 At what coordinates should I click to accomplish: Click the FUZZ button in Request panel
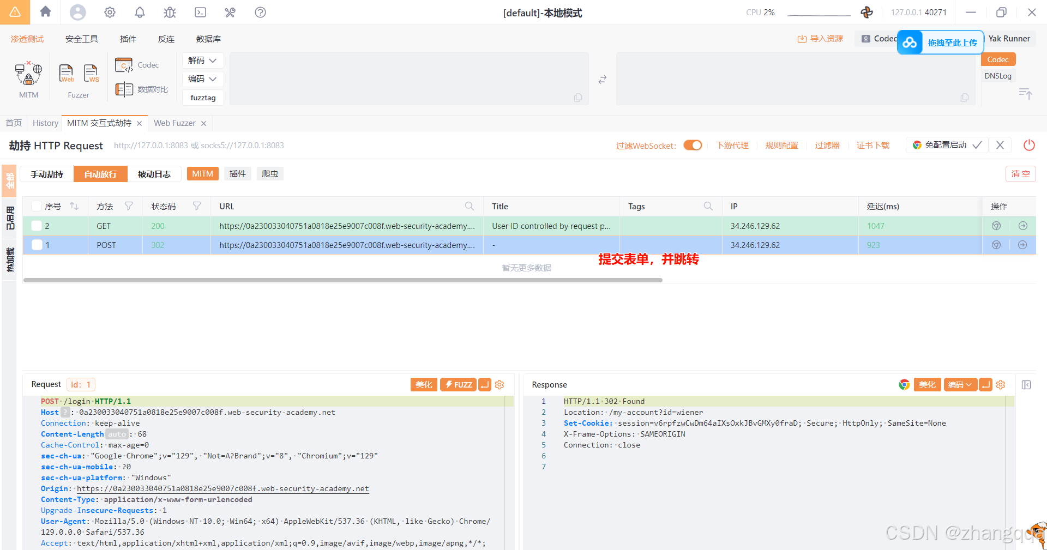pos(458,384)
